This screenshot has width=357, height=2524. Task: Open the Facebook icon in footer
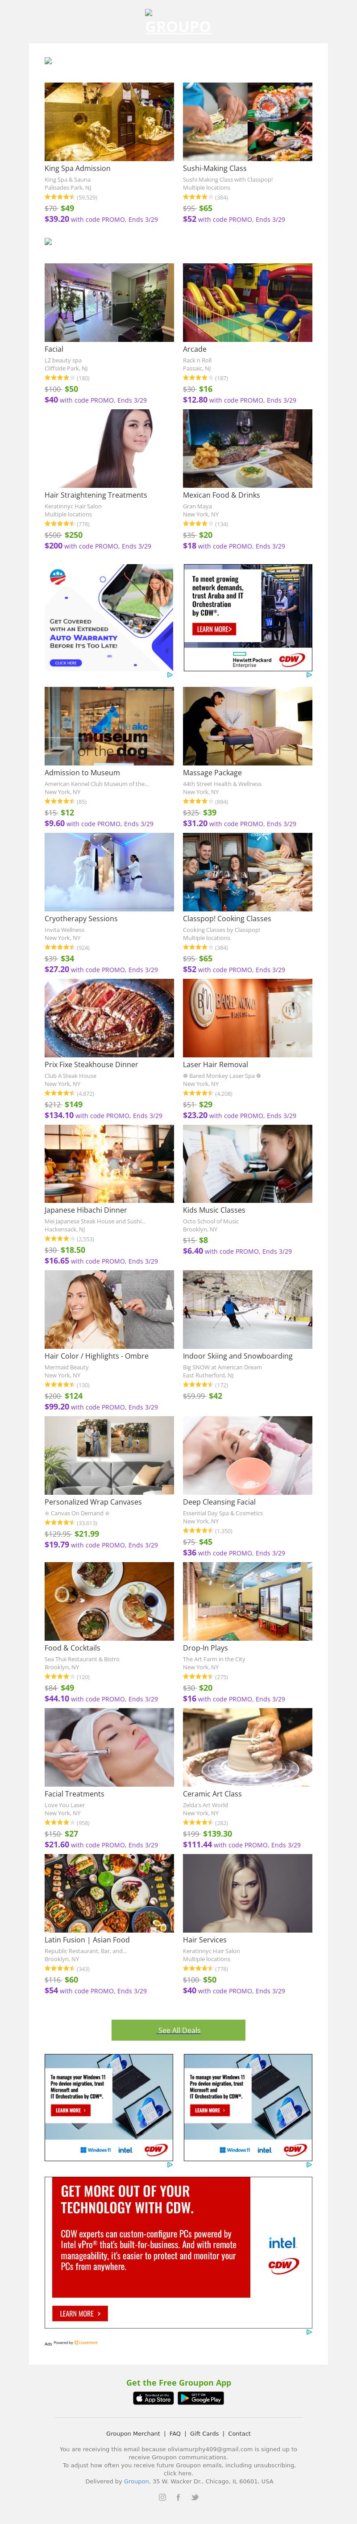(178, 2497)
